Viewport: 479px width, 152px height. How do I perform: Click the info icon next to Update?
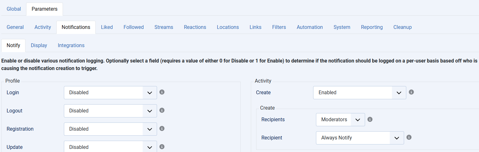(x=162, y=147)
